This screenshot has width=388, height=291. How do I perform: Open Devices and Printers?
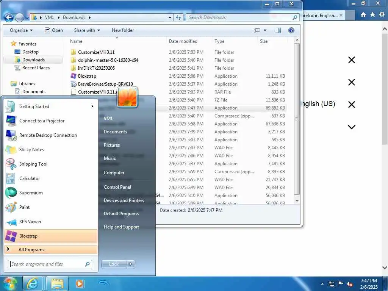pos(124,200)
